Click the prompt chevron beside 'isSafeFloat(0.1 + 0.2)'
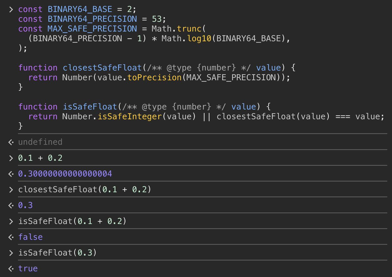The width and height of the screenshot is (392, 277). click(11, 221)
